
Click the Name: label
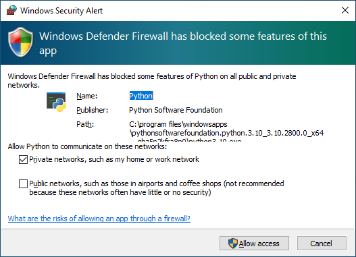click(86, 96)
